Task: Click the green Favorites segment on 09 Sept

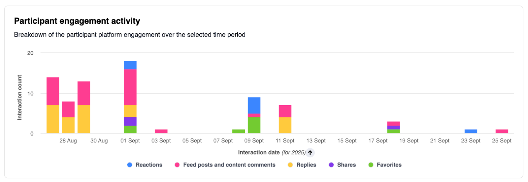Action: pyautogui.click(x=254, y=125)
